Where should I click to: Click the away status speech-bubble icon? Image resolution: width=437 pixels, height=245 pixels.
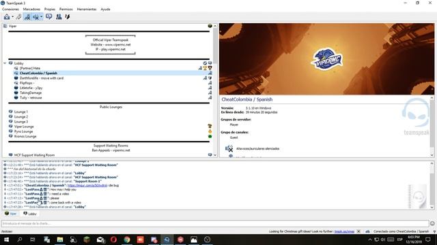(x=48, y=16)
